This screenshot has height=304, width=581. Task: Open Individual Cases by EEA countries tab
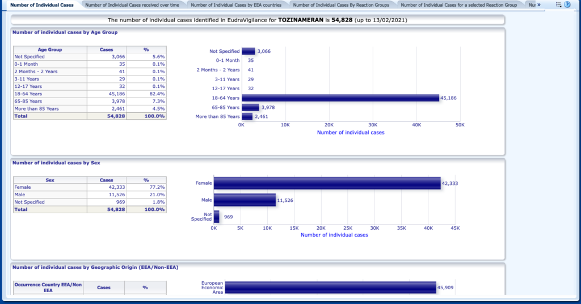(x=236, y=5)
